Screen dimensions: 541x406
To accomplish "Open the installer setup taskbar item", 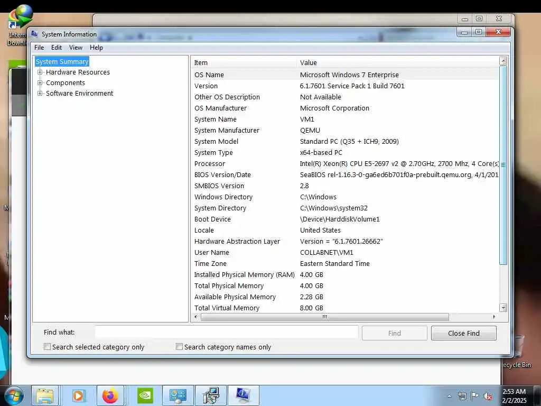I will (x=211, y=395).
